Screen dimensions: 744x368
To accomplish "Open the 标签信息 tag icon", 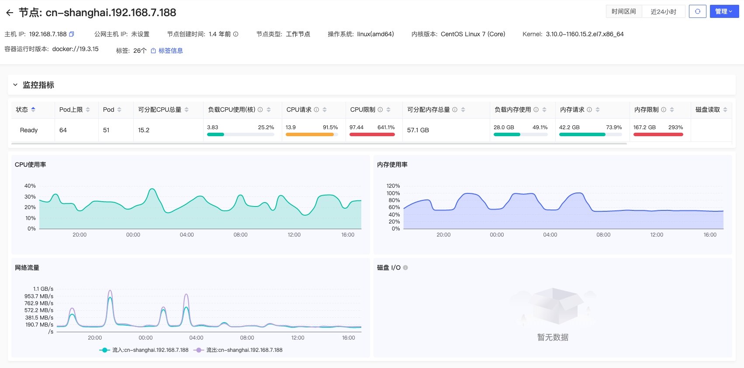I will tap(153, 51).
